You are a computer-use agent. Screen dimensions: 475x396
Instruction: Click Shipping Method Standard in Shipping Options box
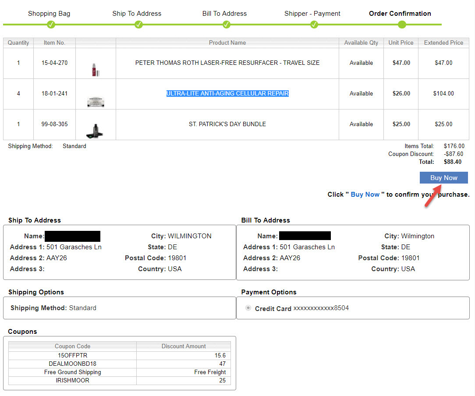click(83, 308)
